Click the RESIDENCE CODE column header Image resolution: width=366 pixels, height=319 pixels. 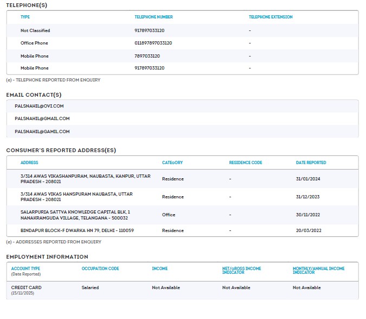[245, 162]
